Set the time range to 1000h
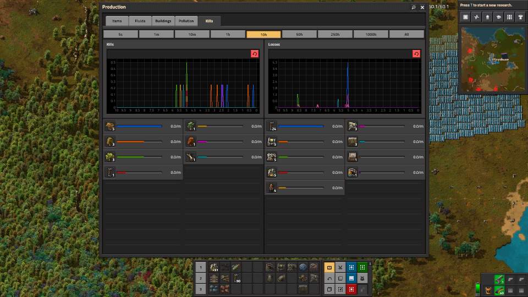The width and height of the screenshot is (528, 297). tap(371, 34)
